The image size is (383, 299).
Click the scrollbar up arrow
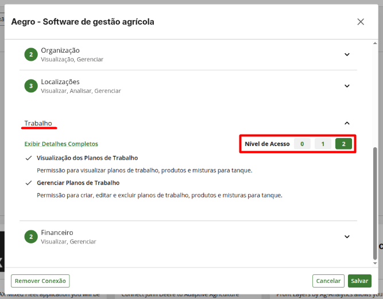(x=375, y=43)
